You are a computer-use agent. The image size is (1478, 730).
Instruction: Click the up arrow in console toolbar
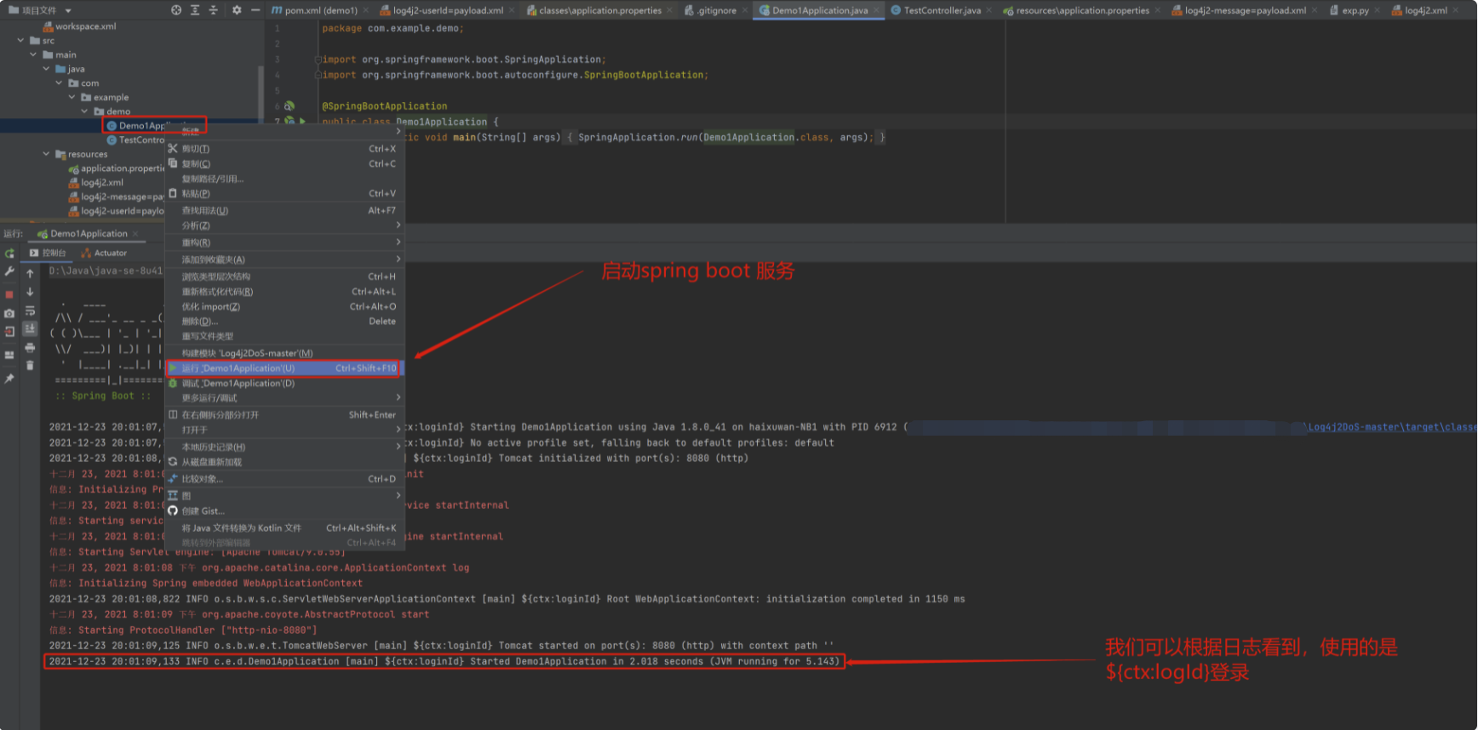pos(30,273)
